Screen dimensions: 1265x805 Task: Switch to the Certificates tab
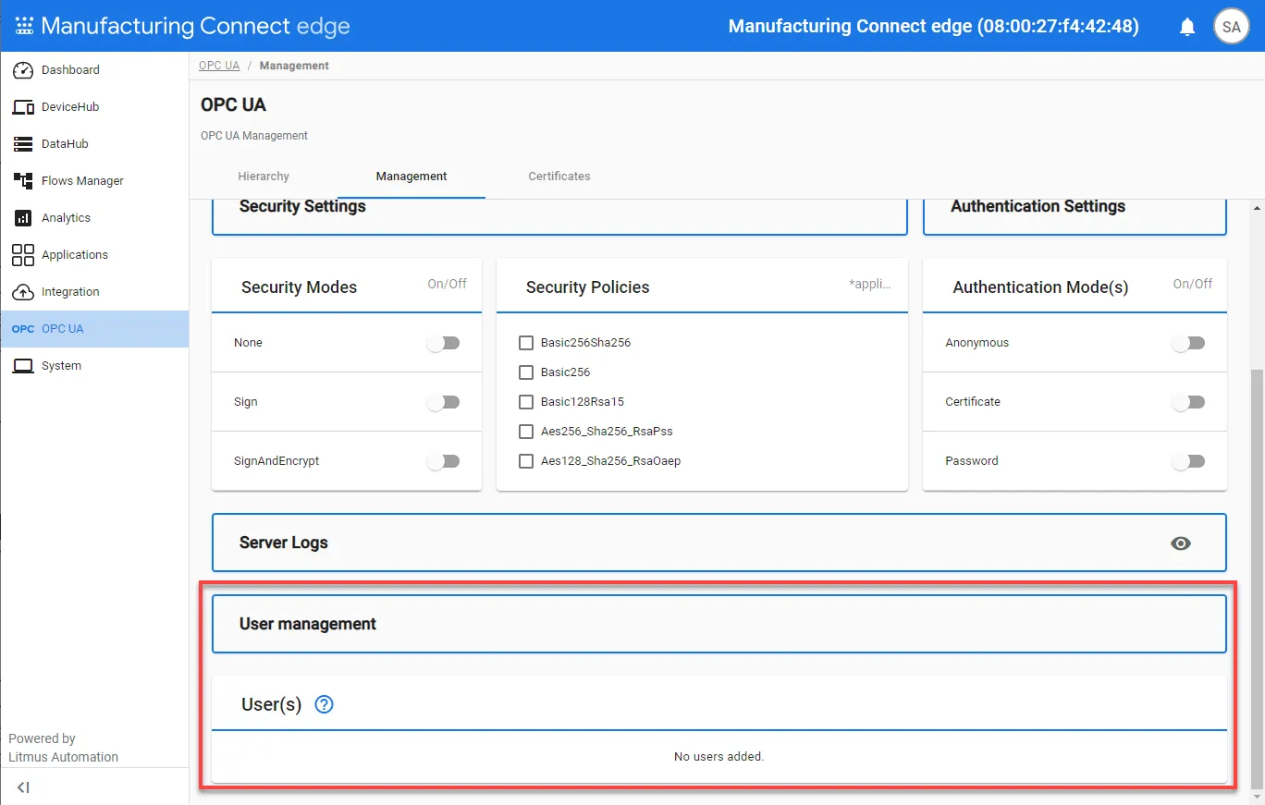[559, 177]
